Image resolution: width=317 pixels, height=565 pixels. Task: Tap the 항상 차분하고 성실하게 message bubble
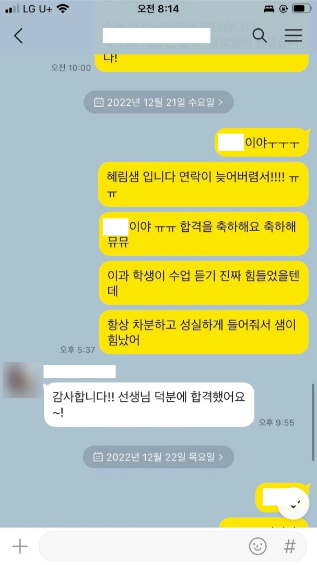pyautogui.click(x=203, y=332)
